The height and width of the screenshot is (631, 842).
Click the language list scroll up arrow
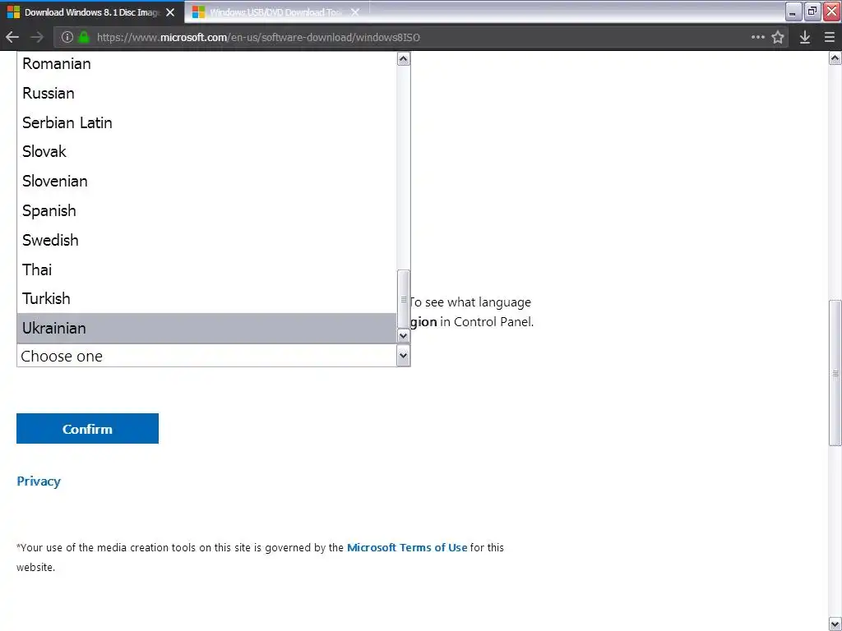403,58
